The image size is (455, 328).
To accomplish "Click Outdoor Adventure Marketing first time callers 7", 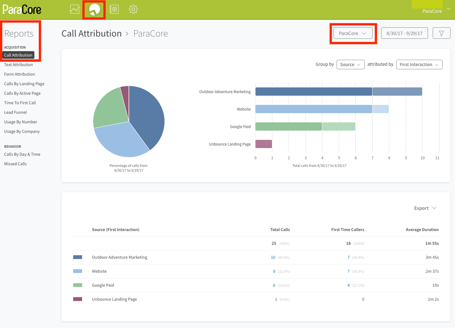I will pyautogui.click(x=348, y=257).
